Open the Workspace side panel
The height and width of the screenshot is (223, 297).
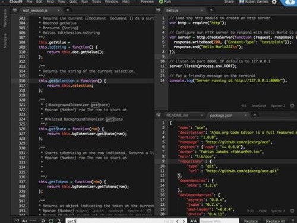coord(5,18)
